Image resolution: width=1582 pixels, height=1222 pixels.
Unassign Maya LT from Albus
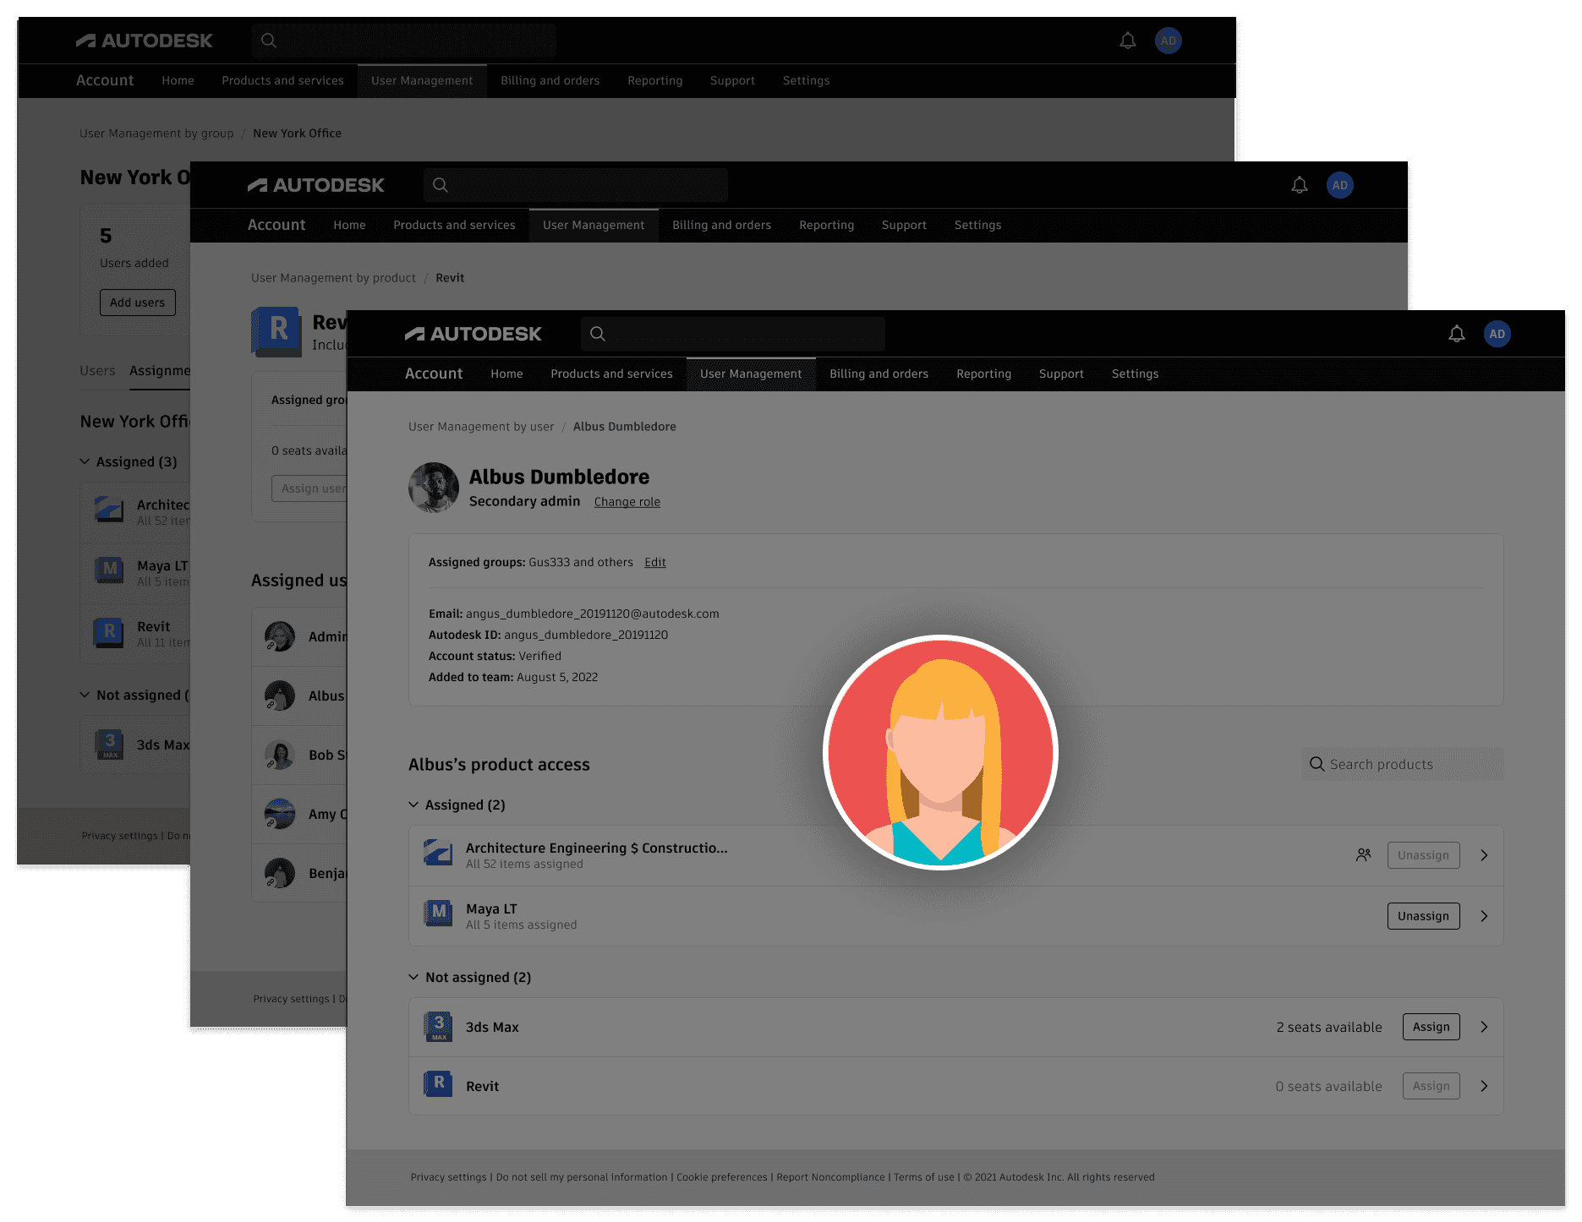tap(1423, 916)
